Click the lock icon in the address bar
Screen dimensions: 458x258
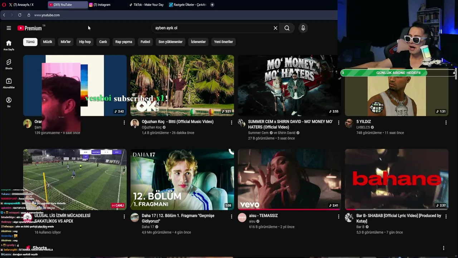tap(29, 15)
